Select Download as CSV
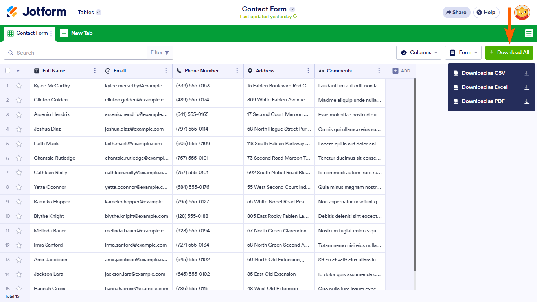The height and width of the screenshot is (302, 537). (483, 73)
